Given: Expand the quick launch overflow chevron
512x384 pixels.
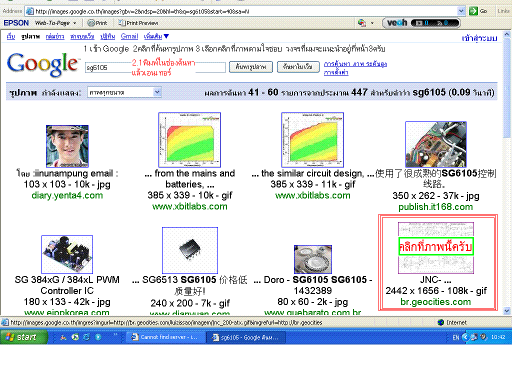Looking at the screenshot, I should click(115, 334).
